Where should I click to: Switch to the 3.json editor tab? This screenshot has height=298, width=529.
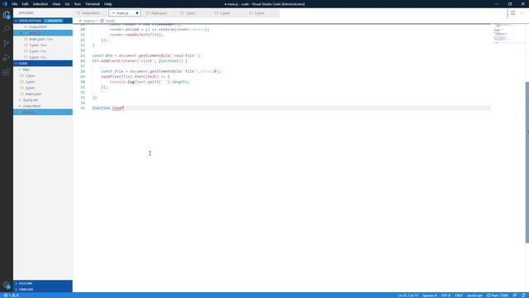(x=259, y=13)
